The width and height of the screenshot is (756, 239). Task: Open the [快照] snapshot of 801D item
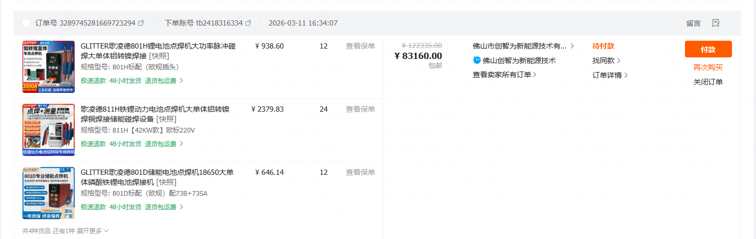click(166, 182)
